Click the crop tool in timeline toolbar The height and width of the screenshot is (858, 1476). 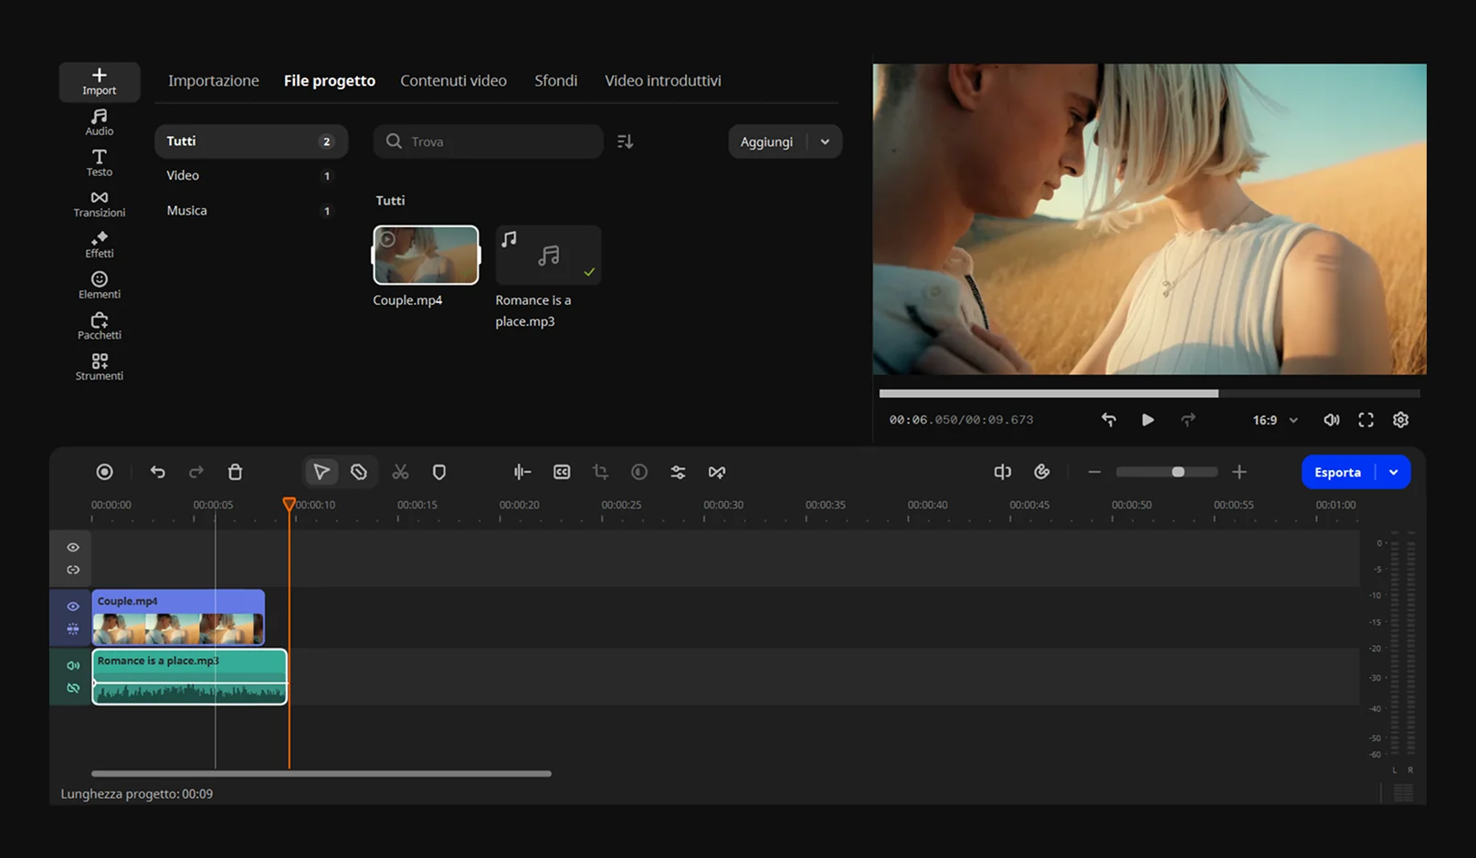(x=600, y=472)
